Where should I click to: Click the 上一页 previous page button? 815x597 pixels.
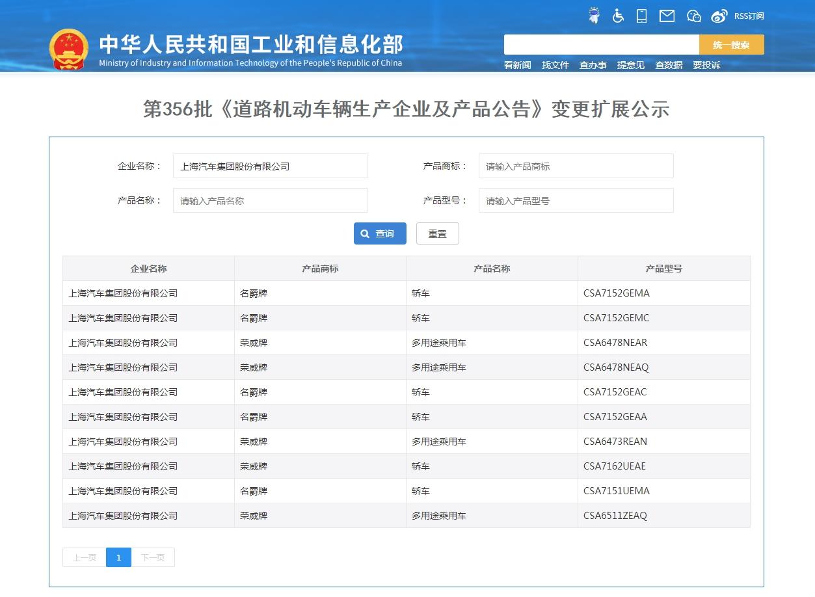[x=85, y=557]
